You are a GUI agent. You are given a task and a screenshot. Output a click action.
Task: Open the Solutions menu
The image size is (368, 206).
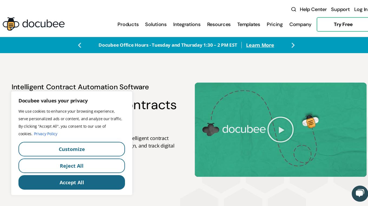156,25
